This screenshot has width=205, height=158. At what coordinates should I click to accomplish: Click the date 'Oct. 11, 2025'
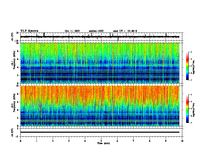pyautogui.click(x=72, y=31)
